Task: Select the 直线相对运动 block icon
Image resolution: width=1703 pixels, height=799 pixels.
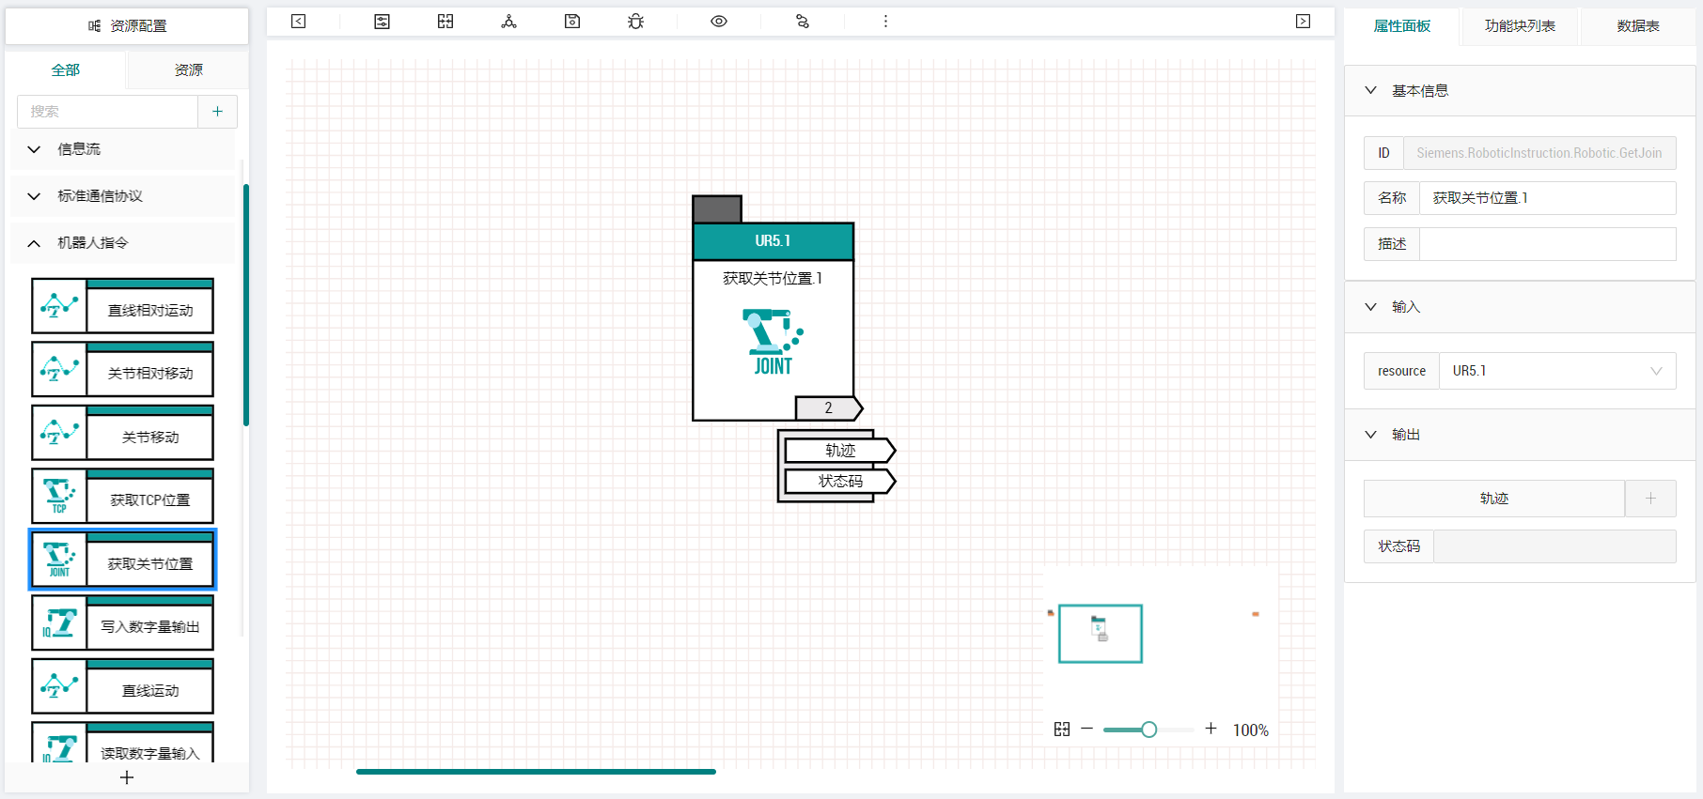Action: click(59, 306)
